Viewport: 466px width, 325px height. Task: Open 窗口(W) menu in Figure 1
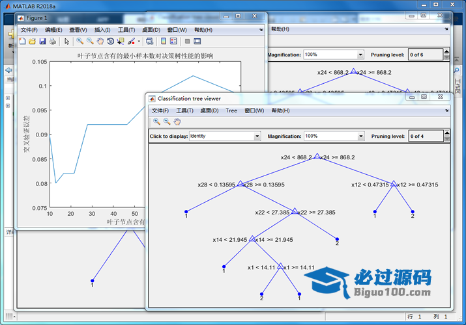(177, 30)
